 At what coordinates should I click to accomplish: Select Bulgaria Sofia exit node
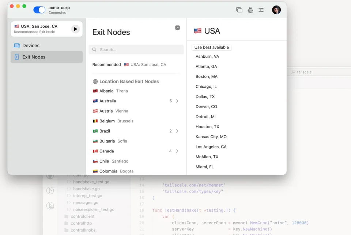pos(136,141)
